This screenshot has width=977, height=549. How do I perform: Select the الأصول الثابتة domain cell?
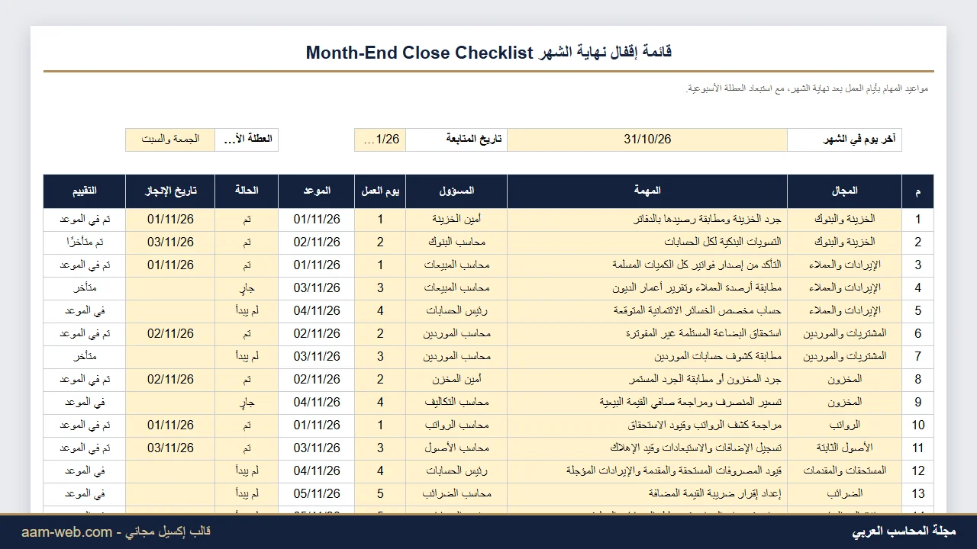pyautogui.click(x=844, y=448)
